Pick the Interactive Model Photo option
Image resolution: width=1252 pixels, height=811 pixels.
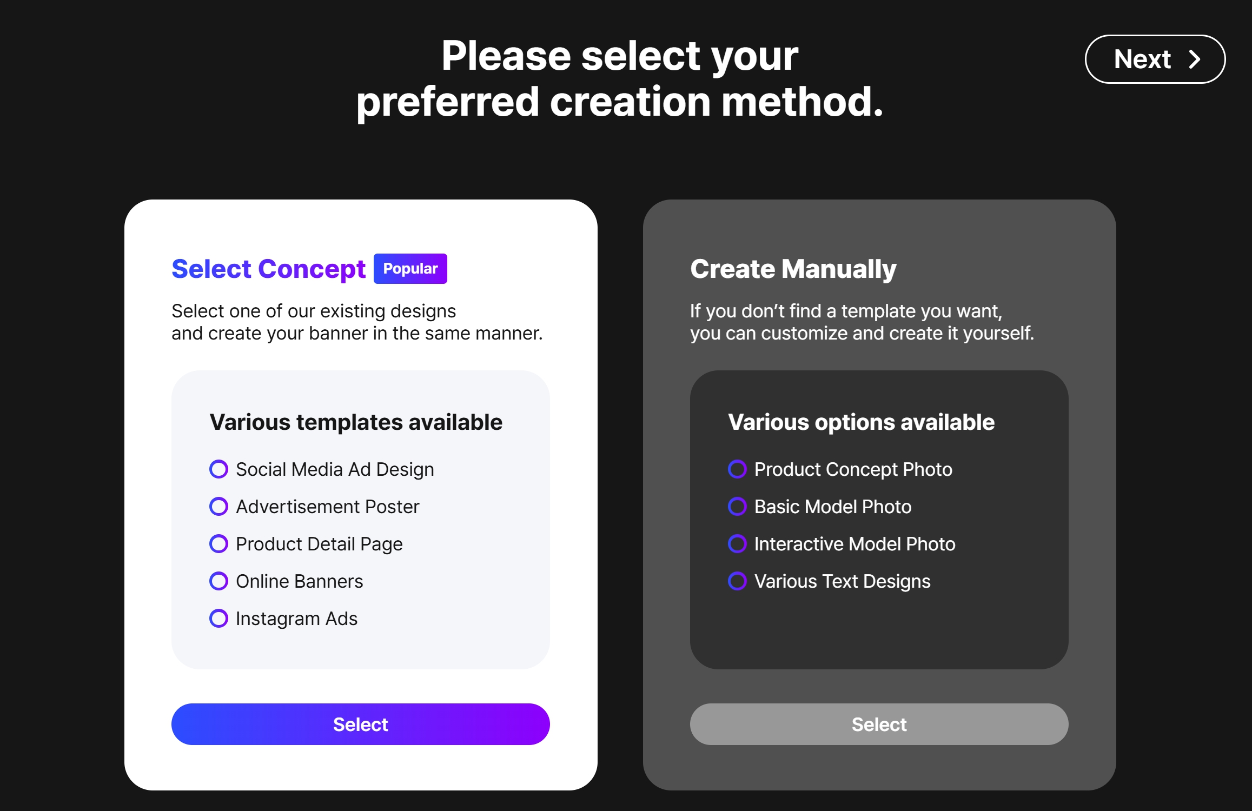coord(737,544)
